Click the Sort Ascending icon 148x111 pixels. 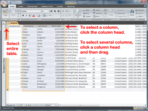(x=105, y=10)
